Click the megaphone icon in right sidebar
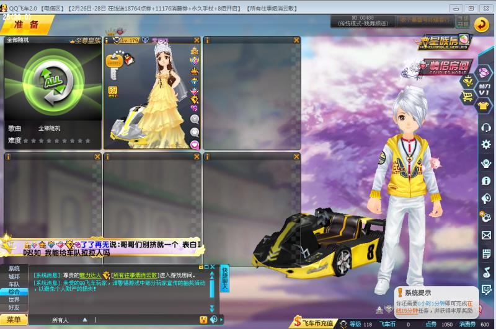Viewport: 496px width, 329px height. click(x=486, y=198)
